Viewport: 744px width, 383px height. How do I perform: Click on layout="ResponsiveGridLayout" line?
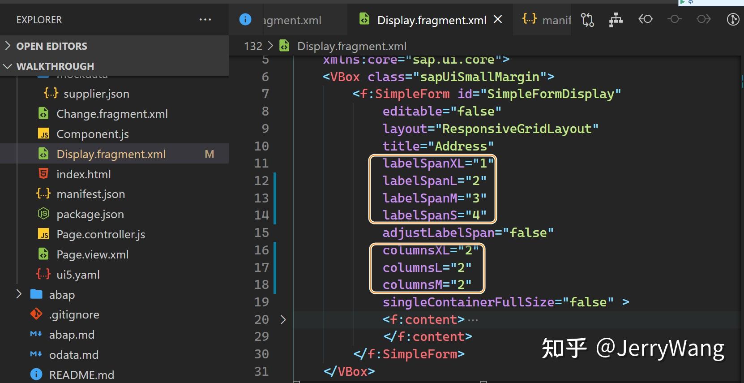click(490, 129)
